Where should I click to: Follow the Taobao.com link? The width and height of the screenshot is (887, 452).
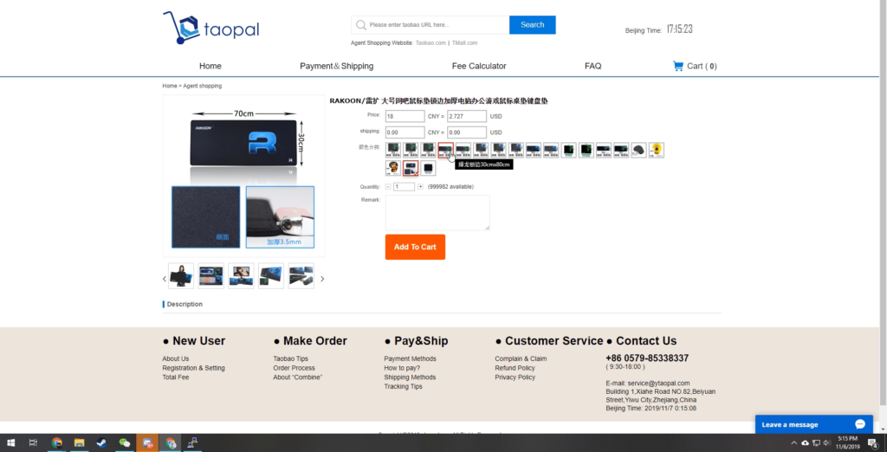[x=431, y=43]
